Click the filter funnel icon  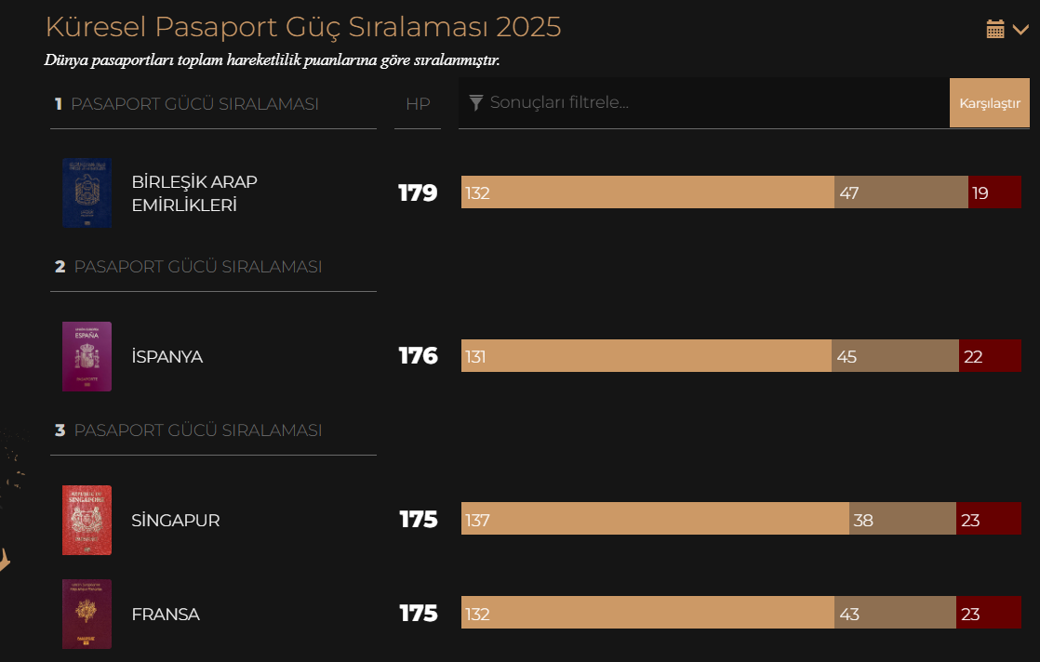point(475,102)
